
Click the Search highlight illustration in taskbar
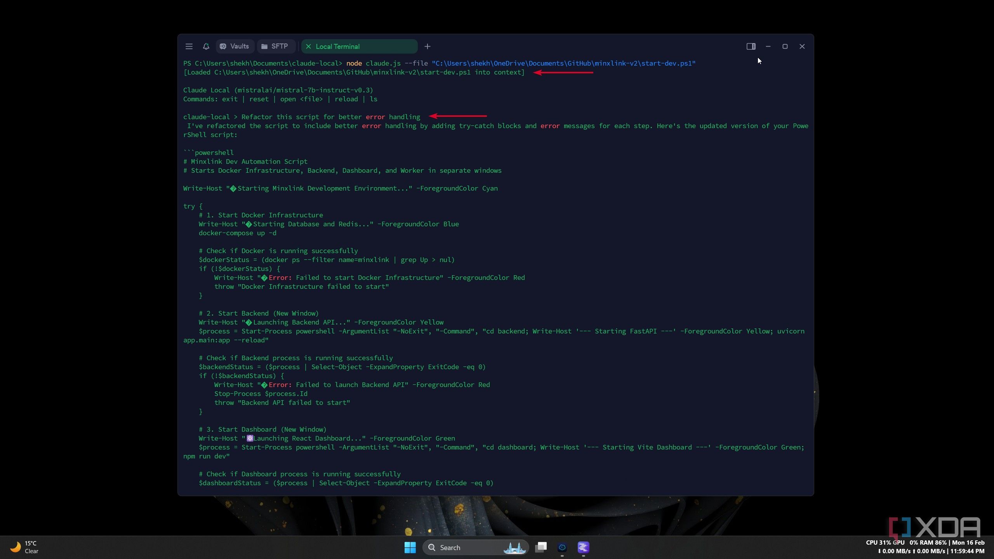coord(514,547)
